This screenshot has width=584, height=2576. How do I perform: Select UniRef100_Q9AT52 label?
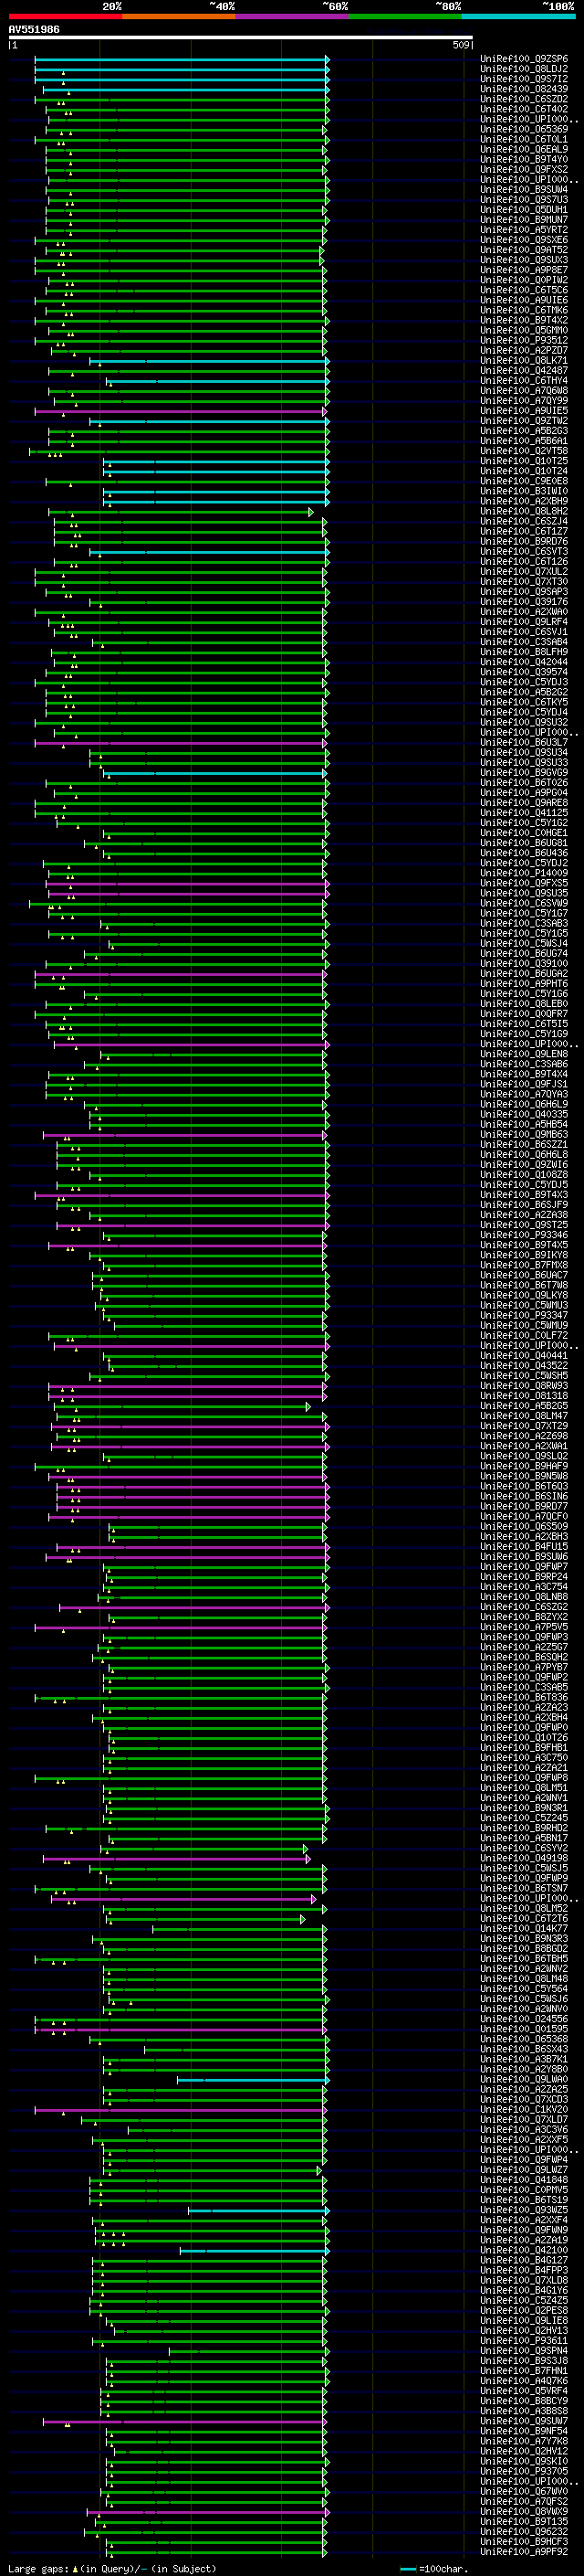[x=524, y=250]
